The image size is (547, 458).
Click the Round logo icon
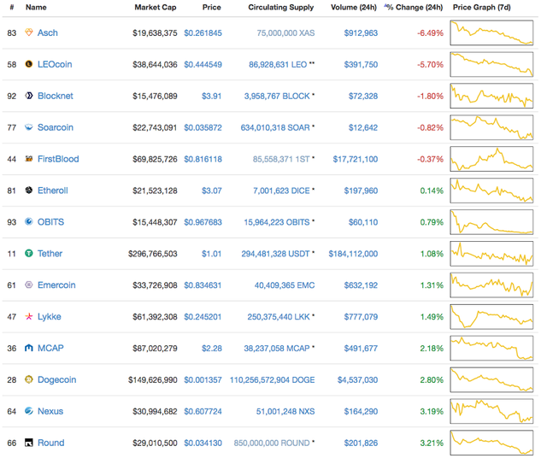tap(29, 443)
